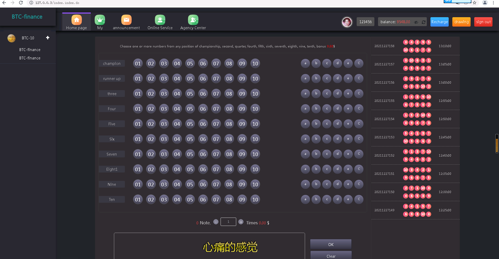Open the announcement envelope icon

point(126,20)
